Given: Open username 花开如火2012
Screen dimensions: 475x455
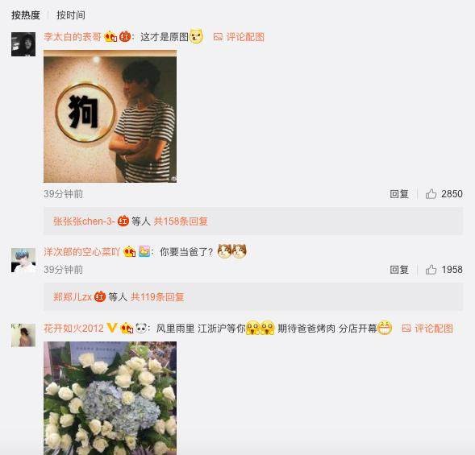Looking at the screenshot, I should [x=73, y=328].
